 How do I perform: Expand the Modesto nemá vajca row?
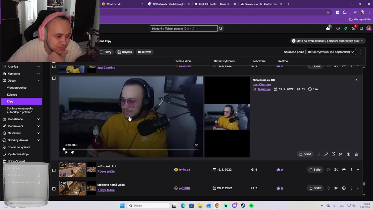358,188
